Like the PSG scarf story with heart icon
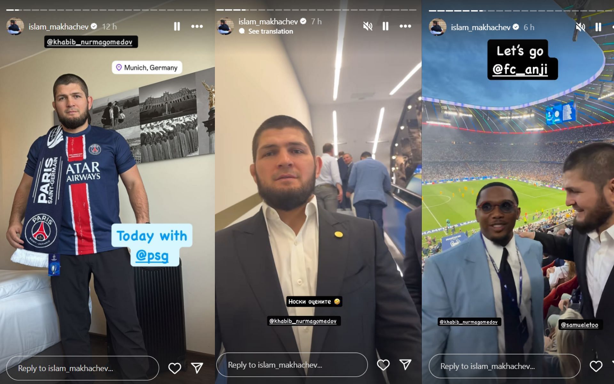This screenshot has width=614, height=384. 175,368
